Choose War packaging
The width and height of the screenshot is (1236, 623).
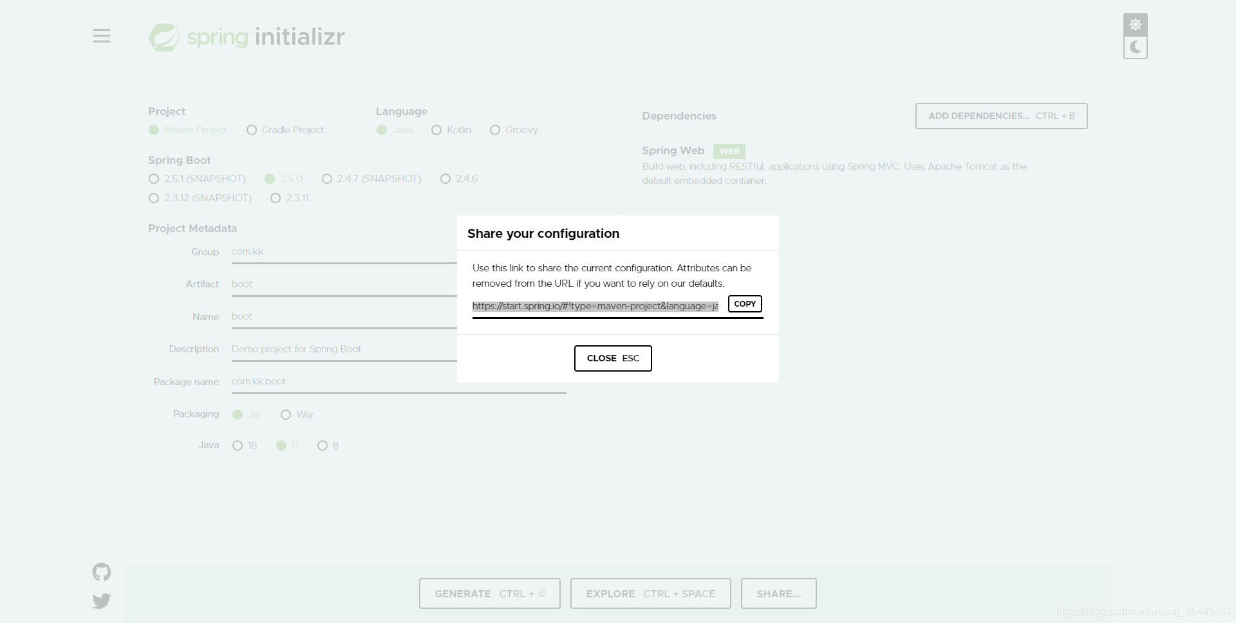pos(297,415)
